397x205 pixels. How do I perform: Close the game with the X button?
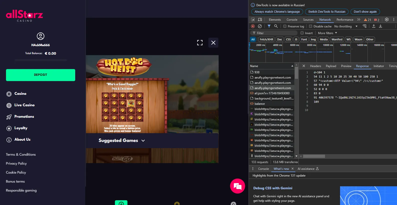(213, 43)
